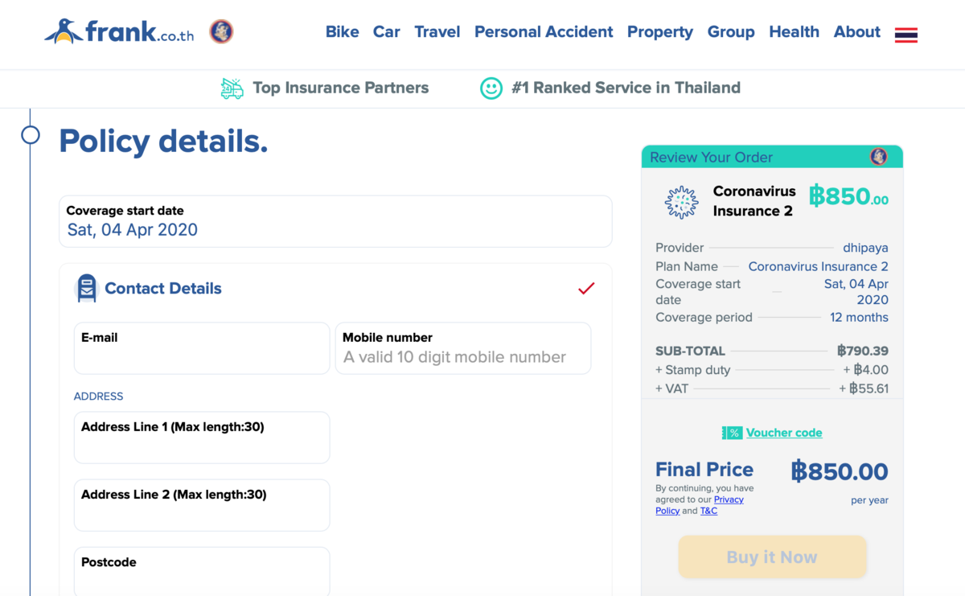
Task: Click the coronavirus icon in the order review
Action: (682, 202)
